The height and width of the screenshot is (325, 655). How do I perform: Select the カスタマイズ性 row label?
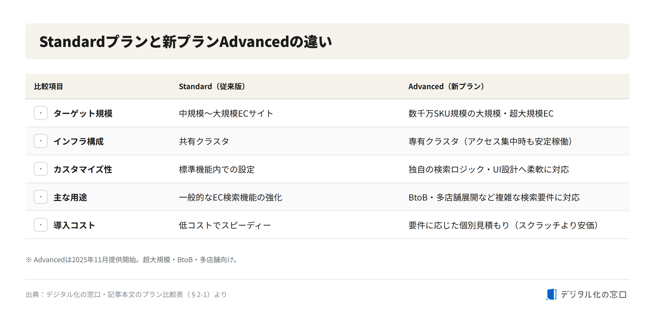coord(83,169)
